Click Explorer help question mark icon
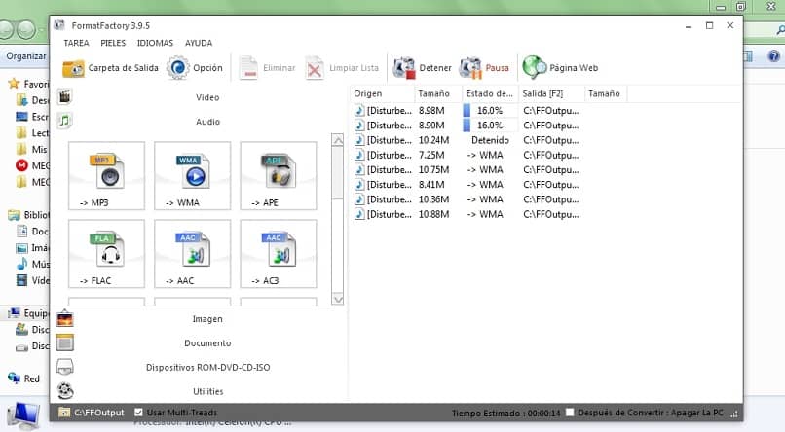This screenshot has height=432, width=785. click(x=773, y=56)
